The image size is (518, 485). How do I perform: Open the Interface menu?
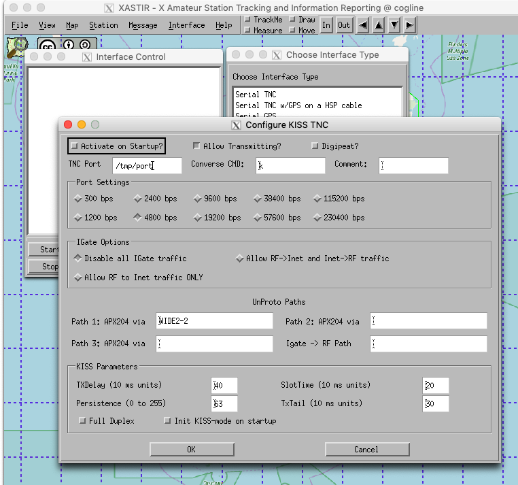click(x=186, y=25)
